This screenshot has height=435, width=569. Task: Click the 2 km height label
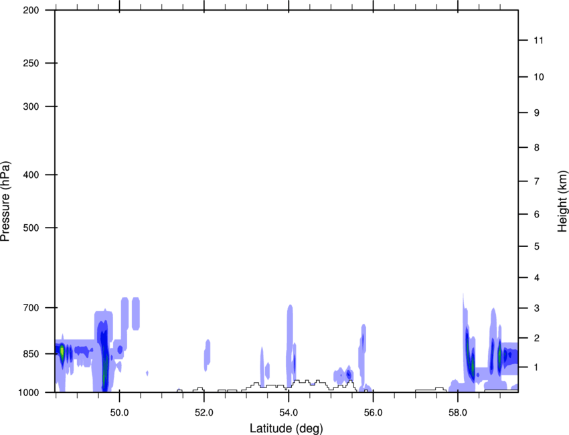tap(537, 338)
